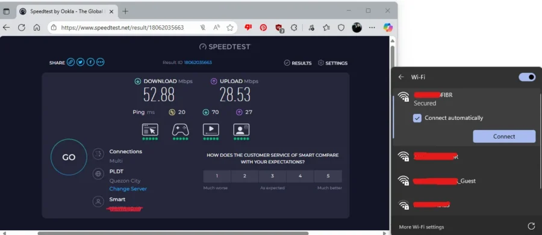Click the idle latency 20 value
The image size is (542, 235).
point(182,112)
